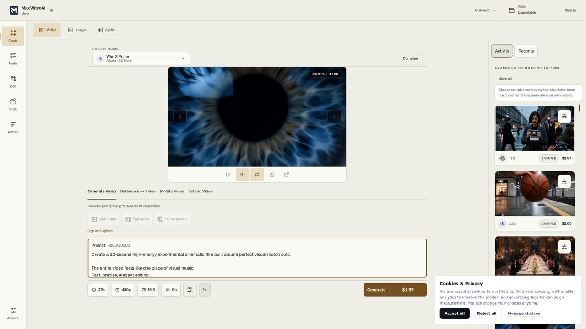Image resolution: width=586 pixels, height=329 pixels.
Task: Open settings for the dinner table sample
Action: (564, 247)
